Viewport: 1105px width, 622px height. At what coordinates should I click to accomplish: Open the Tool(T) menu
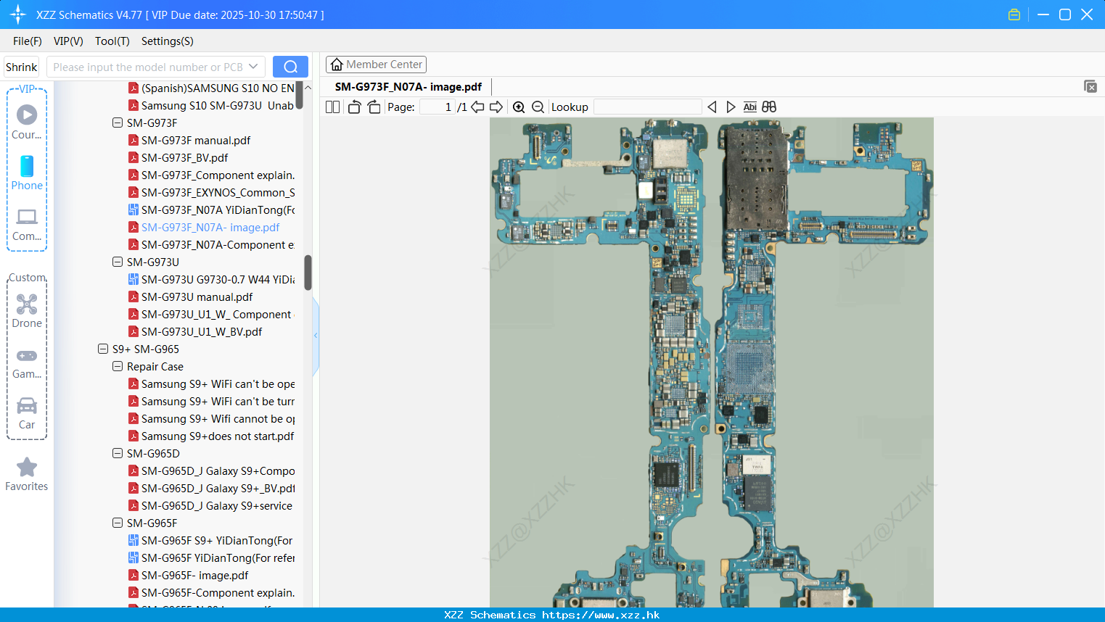(x=112, y=41)
